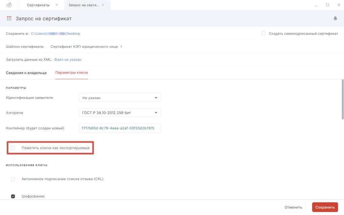344x215 pixels.
Task: Open the certificate template chooser chevron
Action: pyautogui.click(x=121, y=46)
